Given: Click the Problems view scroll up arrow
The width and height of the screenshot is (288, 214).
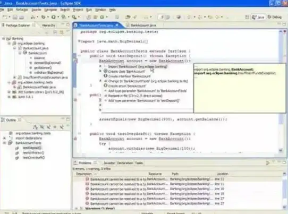Looking at the screenshot, I should click(284, 174).
